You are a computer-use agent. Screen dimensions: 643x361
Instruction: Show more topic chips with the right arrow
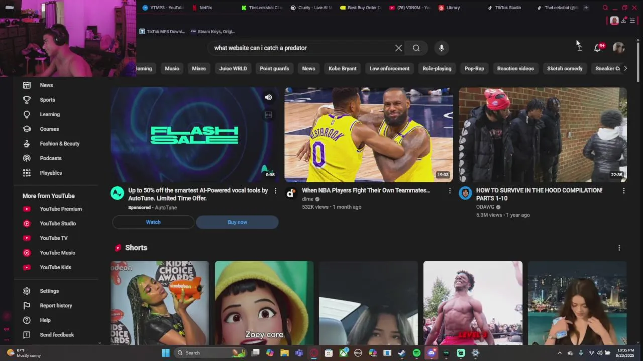coord(625,68)
